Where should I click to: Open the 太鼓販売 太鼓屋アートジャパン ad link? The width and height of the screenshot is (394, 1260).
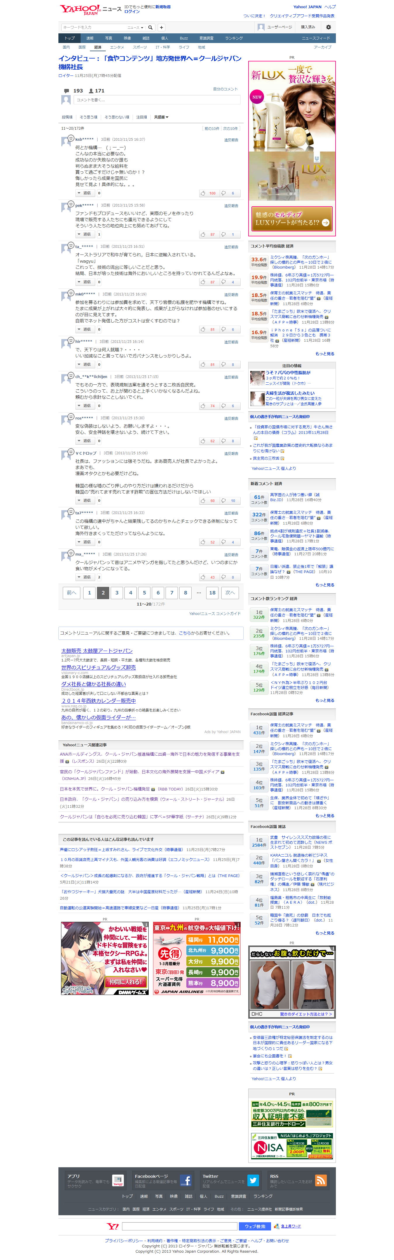tap(97, 651)
